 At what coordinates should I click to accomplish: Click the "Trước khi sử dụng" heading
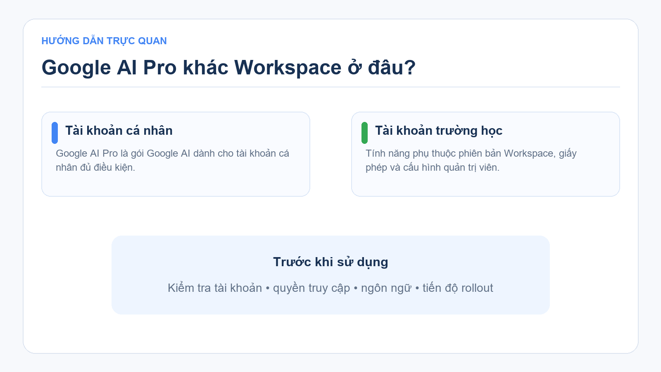330,262
